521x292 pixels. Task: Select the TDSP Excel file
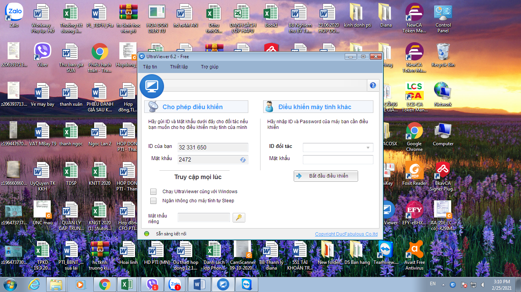coord(71,173)
